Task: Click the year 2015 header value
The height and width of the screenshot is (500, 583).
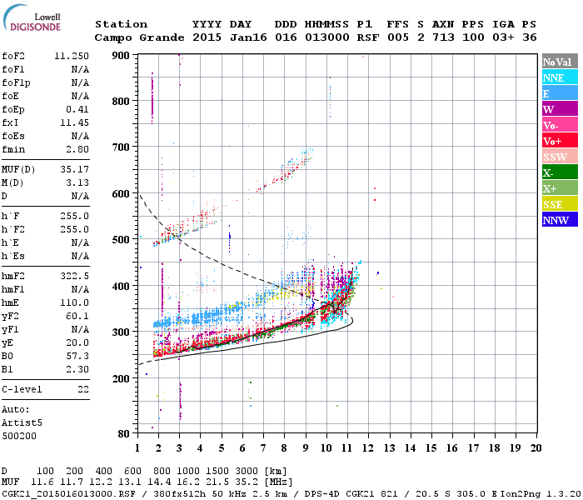Action: (207, 37)
